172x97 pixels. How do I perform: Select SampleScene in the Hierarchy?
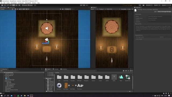click(x=9, y=72)
